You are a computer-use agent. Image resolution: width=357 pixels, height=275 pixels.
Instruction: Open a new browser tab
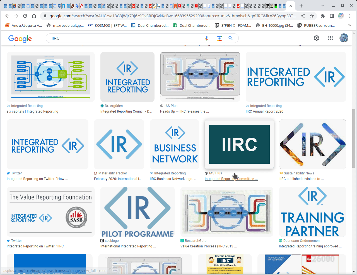tap(301, 6)
